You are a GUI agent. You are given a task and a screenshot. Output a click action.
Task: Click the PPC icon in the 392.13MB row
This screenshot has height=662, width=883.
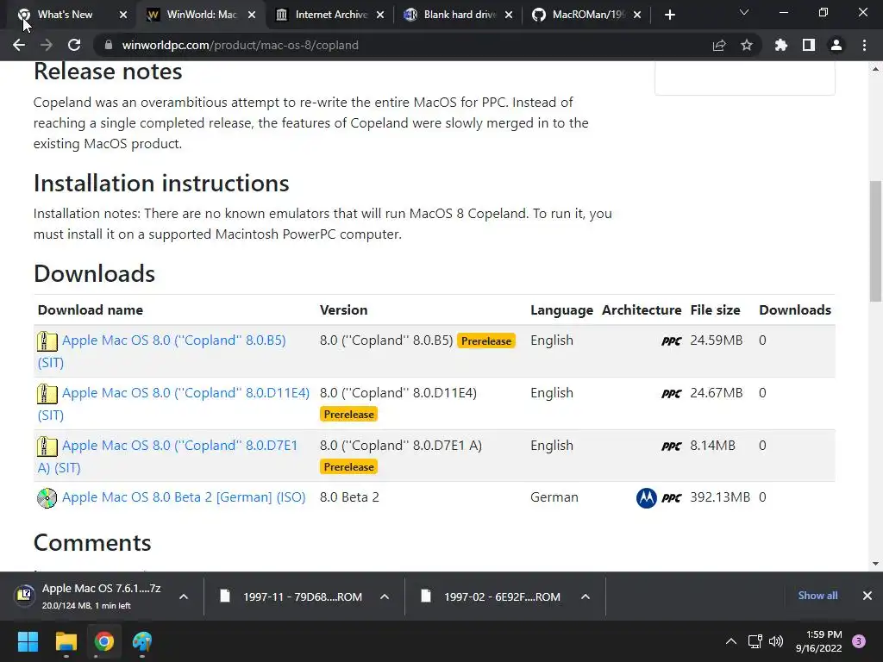point(671,497)
